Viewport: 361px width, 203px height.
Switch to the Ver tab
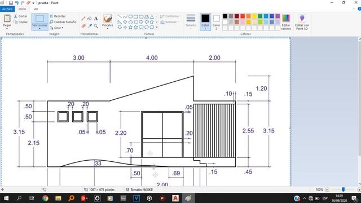tap(36, 9)
